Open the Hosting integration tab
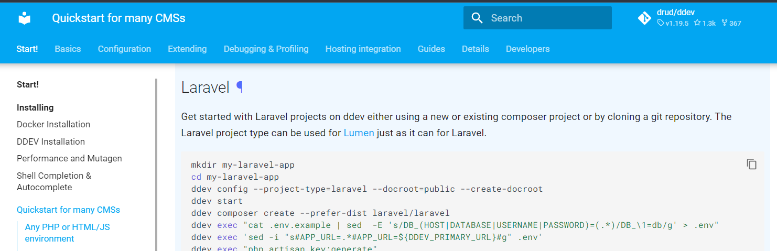 click(363, 49)
